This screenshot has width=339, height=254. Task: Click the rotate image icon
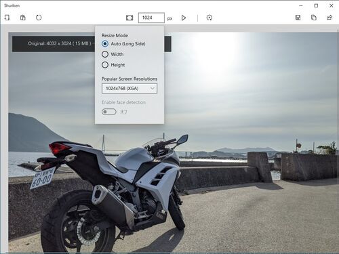(39, 18)
